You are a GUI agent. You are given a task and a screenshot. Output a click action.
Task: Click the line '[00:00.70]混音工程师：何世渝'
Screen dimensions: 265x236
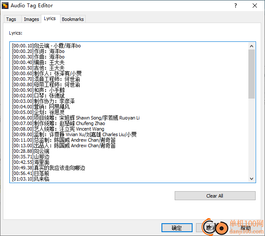(46, 79)
